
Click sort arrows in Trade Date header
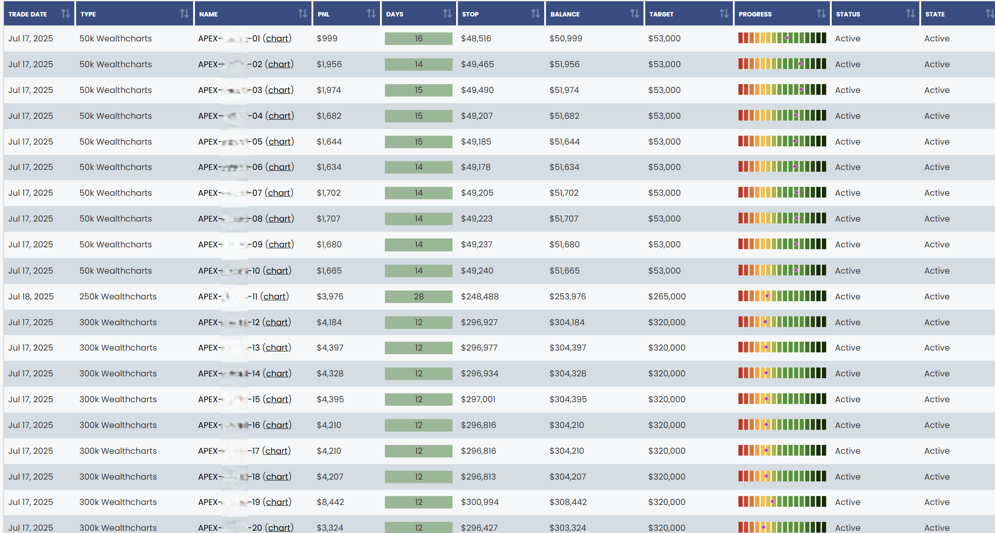[65, 14]
